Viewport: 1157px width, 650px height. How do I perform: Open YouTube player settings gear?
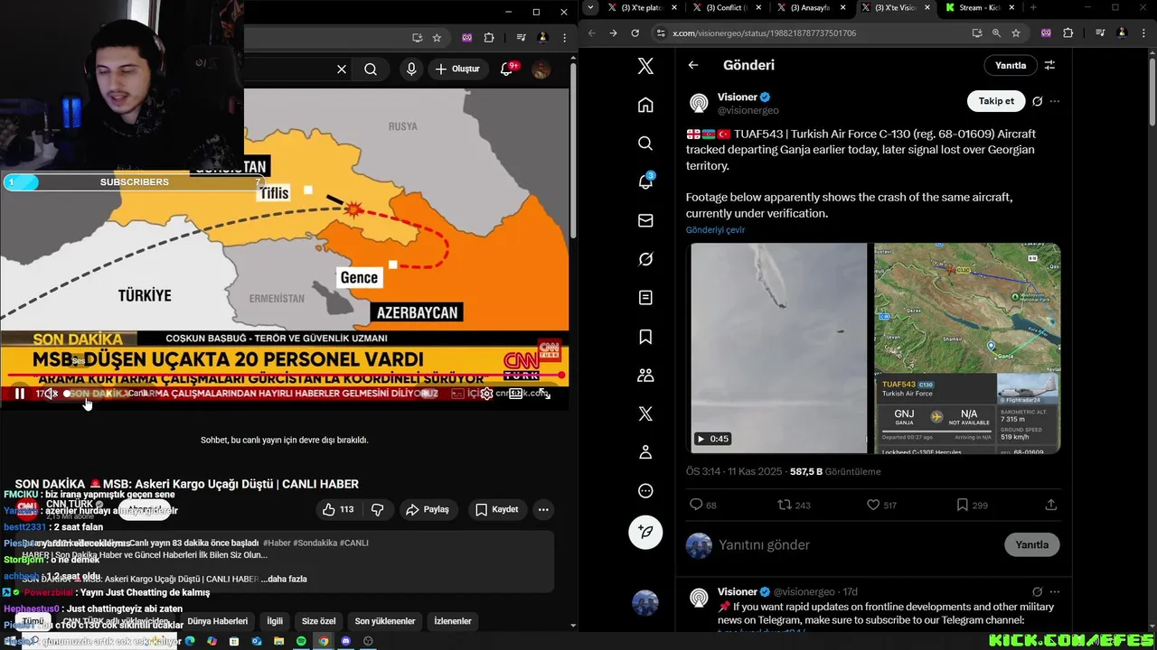[487, 394]
